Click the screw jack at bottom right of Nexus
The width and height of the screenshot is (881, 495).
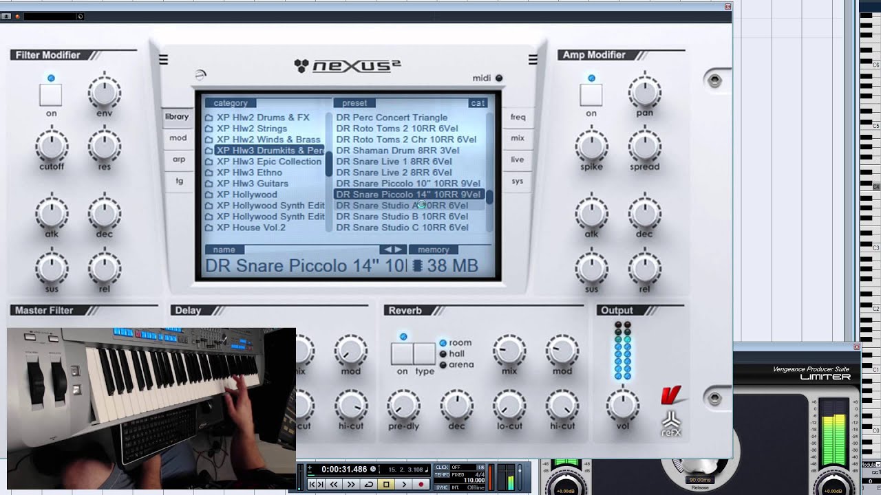tap(714, 398)
